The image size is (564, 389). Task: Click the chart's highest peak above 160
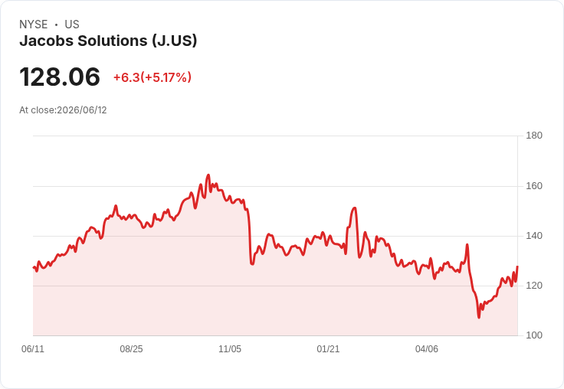(208, 175)
